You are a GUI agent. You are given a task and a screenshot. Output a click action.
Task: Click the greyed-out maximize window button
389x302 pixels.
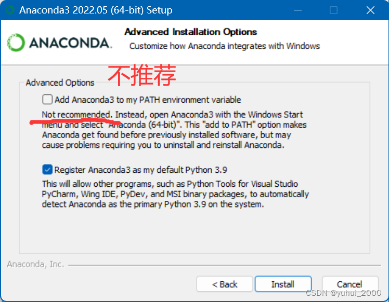click(333, 10)
